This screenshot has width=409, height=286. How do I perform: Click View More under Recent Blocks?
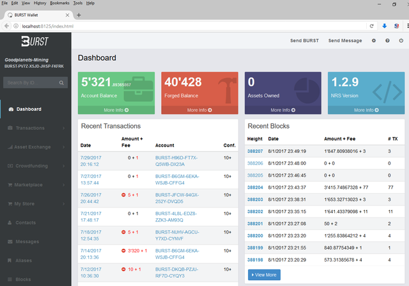[264, 274]
